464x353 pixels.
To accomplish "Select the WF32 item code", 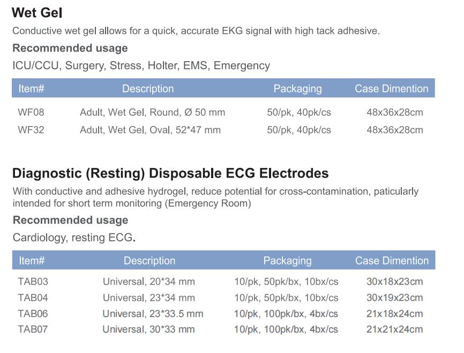I will coord(31,130).
